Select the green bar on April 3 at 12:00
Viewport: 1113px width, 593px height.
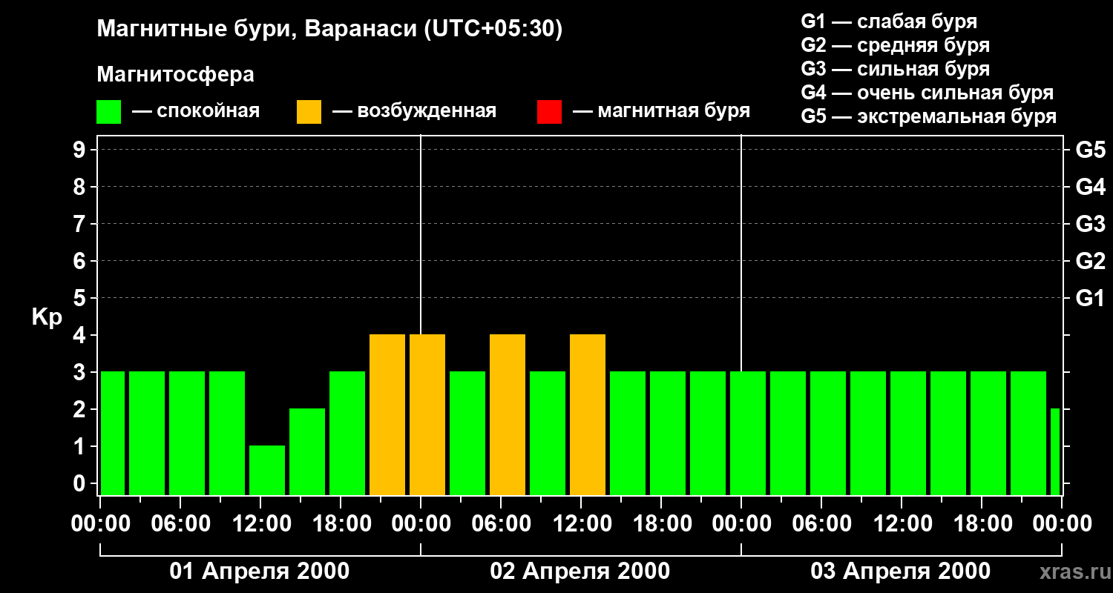pyautogui.click(x=908, y=433)
